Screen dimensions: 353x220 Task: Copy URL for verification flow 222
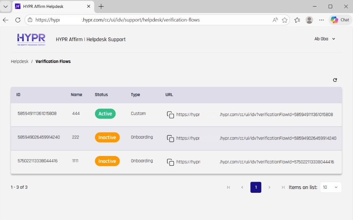(170, 138)
